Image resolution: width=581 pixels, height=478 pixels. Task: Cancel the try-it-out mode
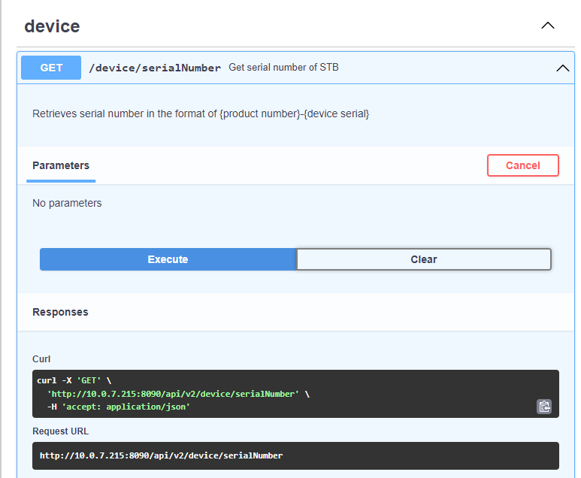523,165
